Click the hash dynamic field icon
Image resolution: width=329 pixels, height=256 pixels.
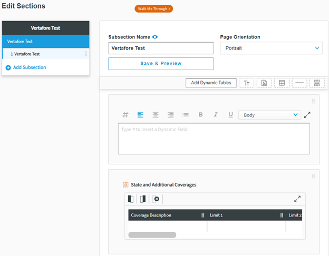[x=125, y=115]
